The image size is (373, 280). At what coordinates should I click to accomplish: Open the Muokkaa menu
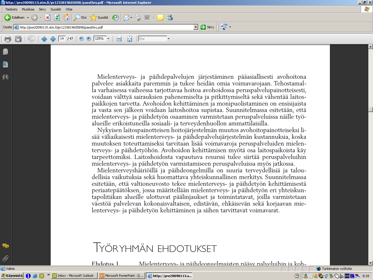[28, 9]
